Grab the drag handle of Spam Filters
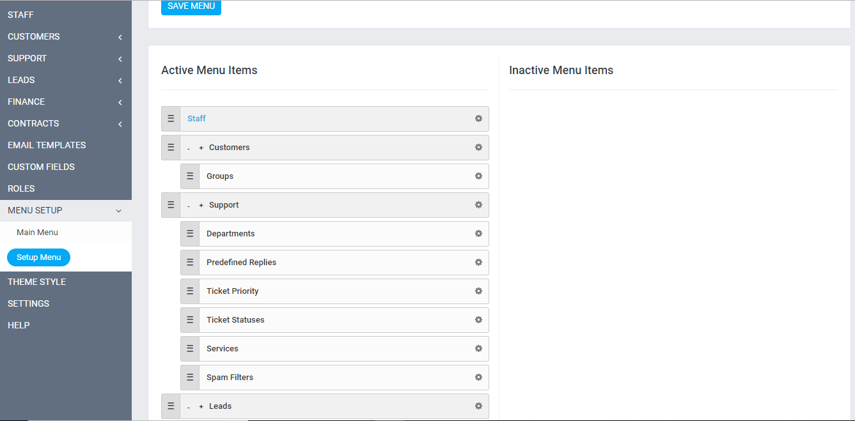This screenshot has height=421, width=855. click(190, 378)
